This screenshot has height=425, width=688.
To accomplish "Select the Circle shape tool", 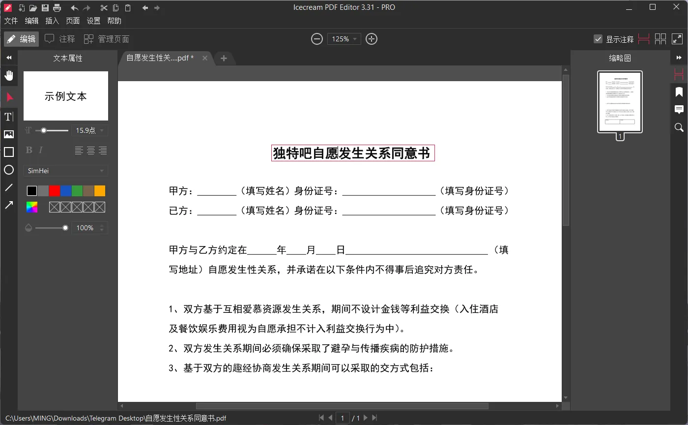I will pyautogui.click(x=9, y=170).
